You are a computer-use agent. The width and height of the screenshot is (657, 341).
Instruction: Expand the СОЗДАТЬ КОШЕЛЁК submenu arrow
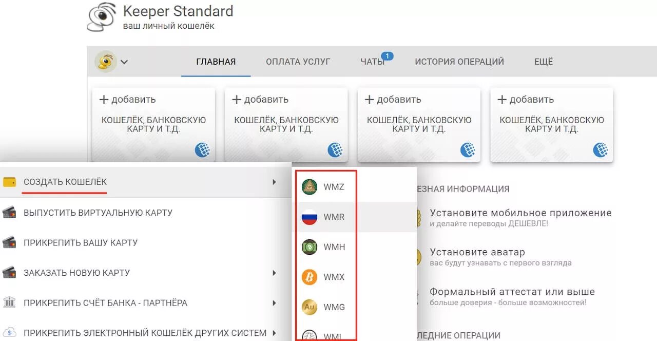click(275, 182)
